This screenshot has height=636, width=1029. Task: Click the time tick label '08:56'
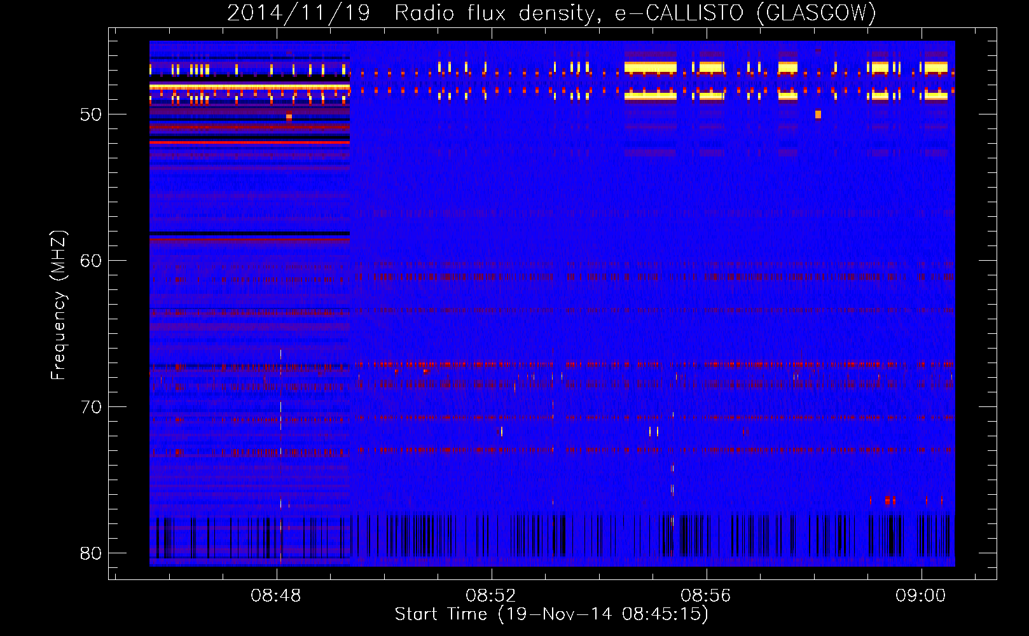click(x=706, y=596)
